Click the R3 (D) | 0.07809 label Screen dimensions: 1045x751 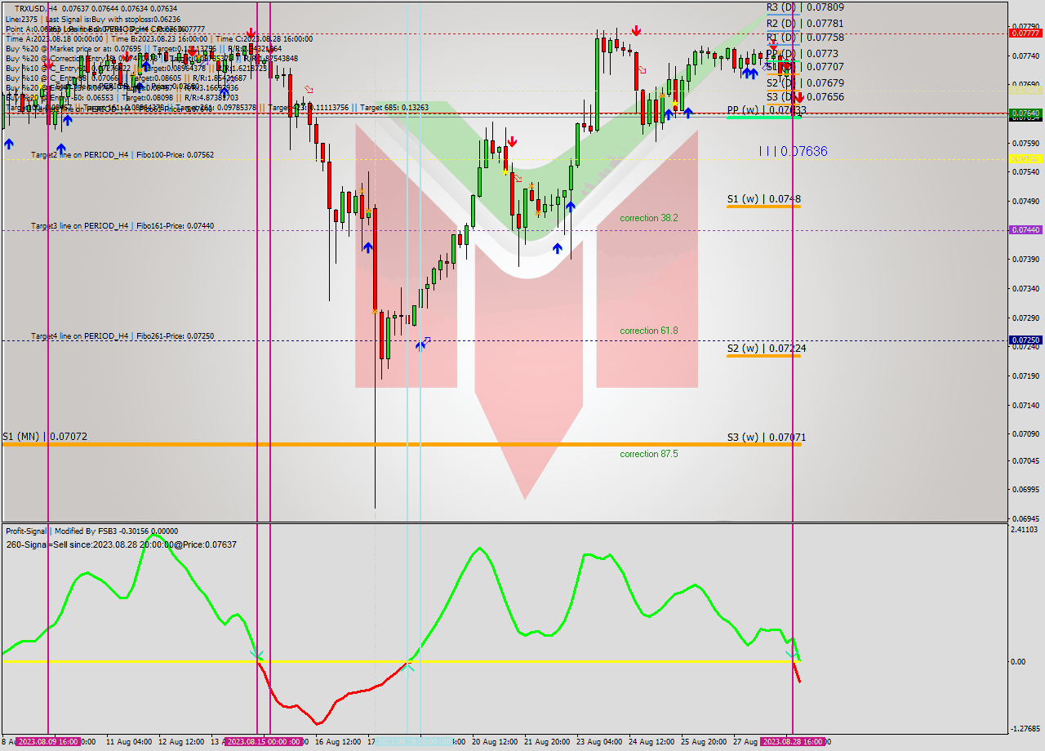[x=805, y=7]
